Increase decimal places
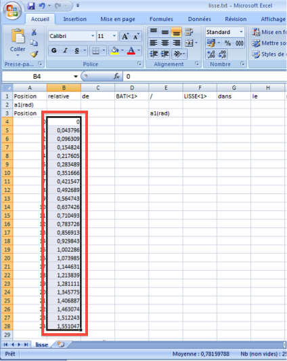The height and width of the screenshot is (361, 287). tap(211, 54)
